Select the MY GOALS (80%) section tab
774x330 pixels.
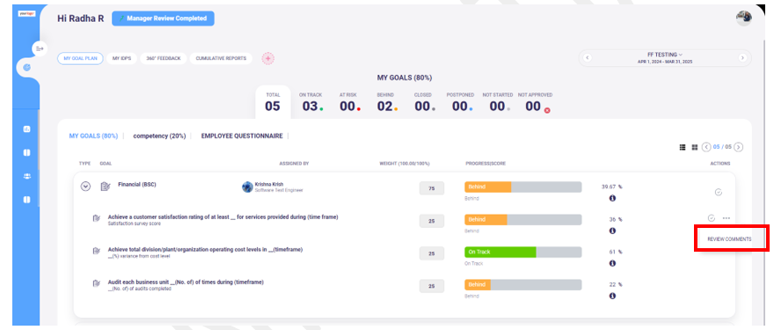[x=93, y=136]
